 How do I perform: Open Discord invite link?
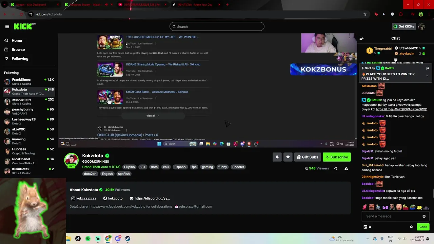click(x=150, y=198)
